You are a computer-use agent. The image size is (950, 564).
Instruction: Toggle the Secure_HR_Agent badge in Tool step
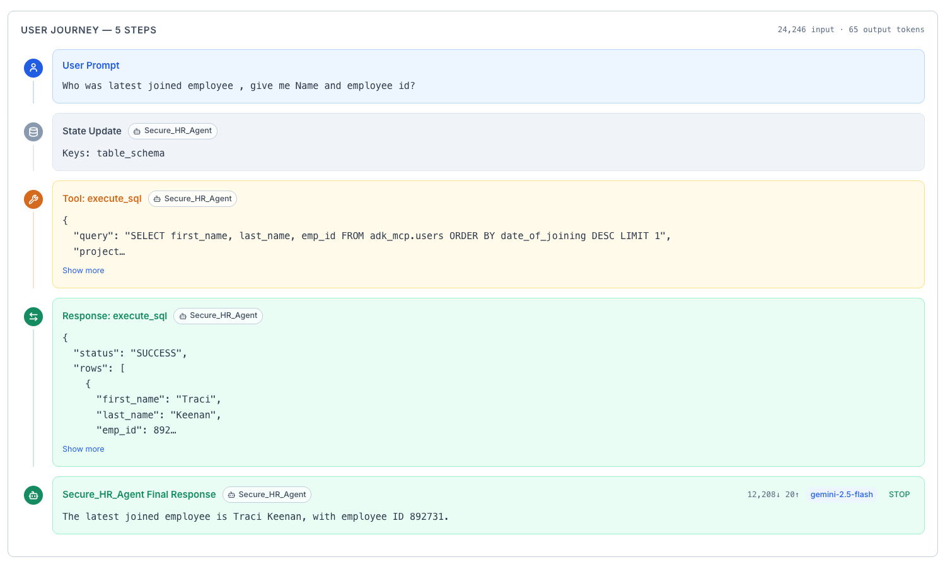(x=192, y=199)
